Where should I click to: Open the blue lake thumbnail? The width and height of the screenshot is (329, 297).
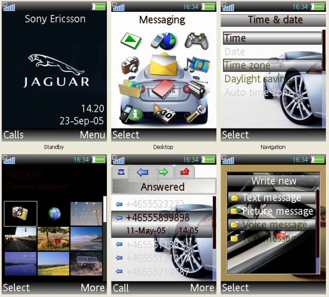(21, 264)
